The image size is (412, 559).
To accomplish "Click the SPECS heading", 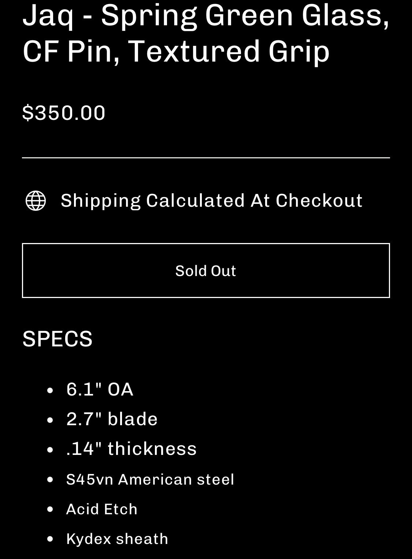I will [57, 338].
